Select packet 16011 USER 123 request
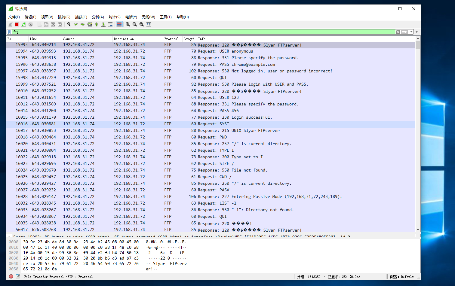This screenshot has height=286, width=455. tap(211, 98)
